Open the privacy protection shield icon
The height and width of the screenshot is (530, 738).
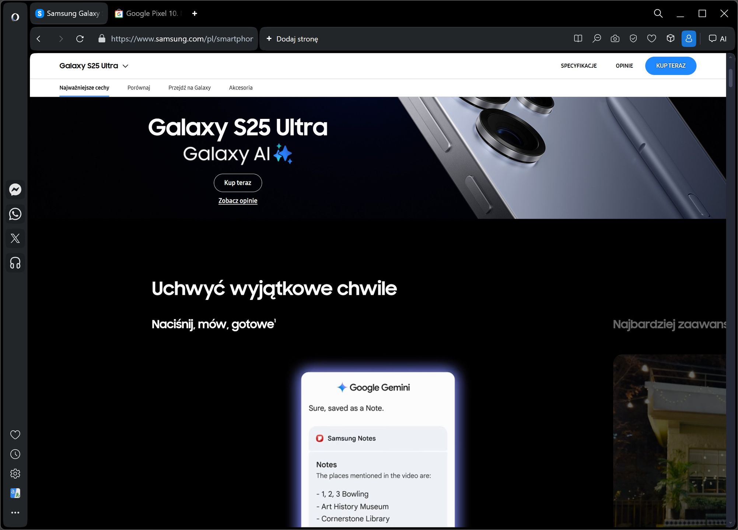(633, 39)
